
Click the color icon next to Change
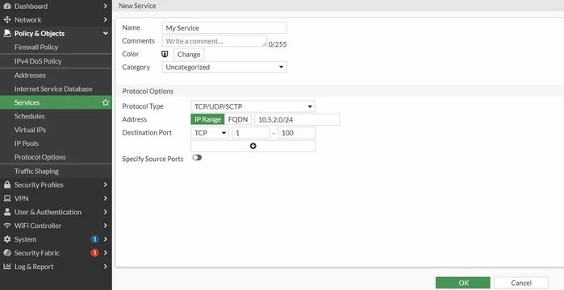[x=165, y=54]
